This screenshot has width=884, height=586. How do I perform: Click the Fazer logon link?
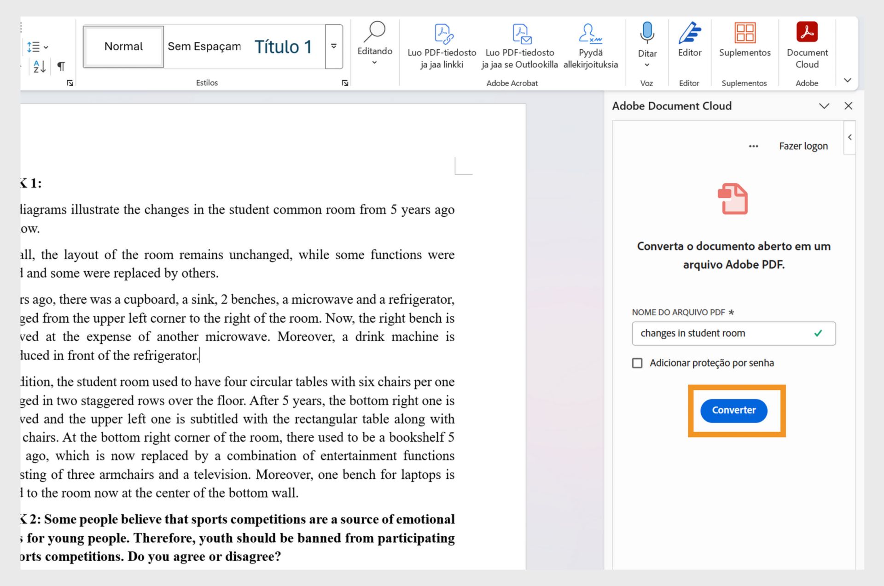click(x=803, y=146)
